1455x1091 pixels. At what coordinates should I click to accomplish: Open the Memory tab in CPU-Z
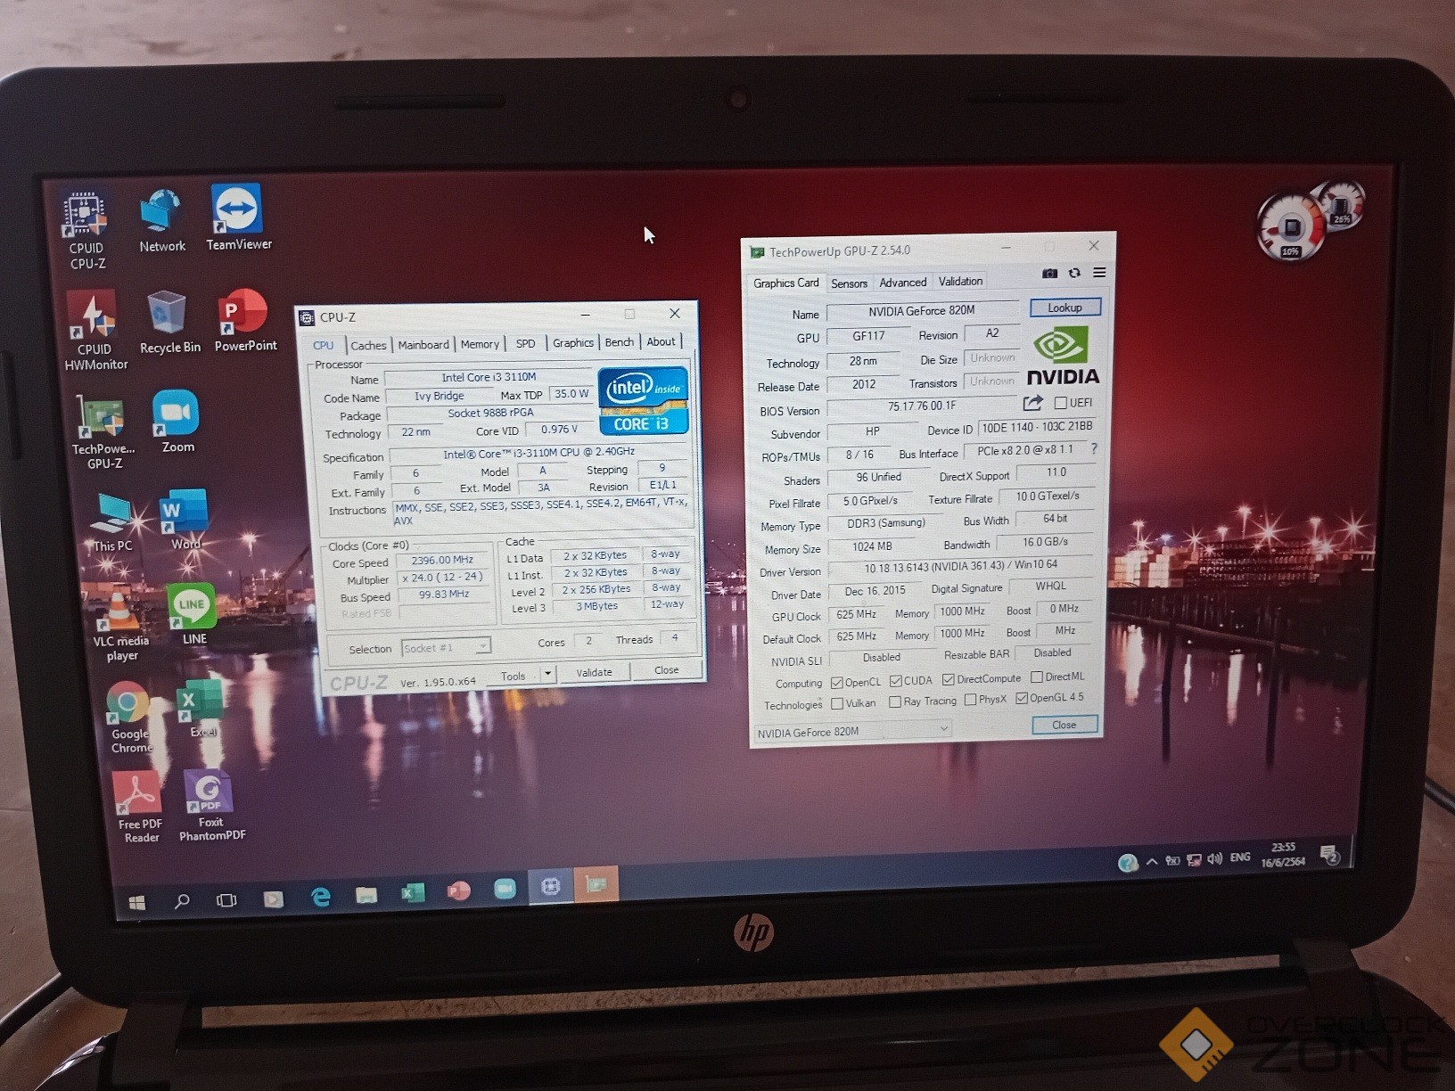pos(480,344)
